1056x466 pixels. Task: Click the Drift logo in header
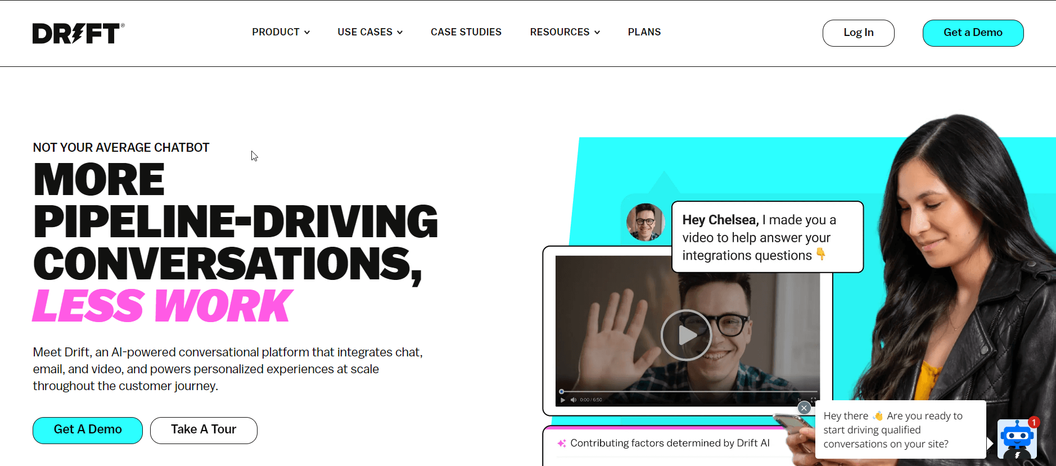point(78,33)
